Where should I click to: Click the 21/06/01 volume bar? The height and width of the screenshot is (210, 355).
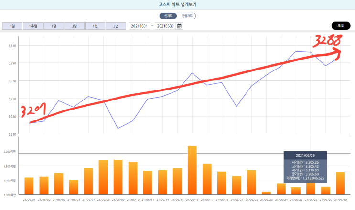(x=29, y=186)
